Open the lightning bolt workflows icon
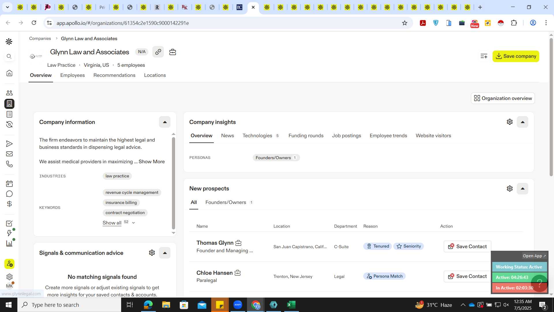The height and width of the screenshot is (312, 554). 9,233
